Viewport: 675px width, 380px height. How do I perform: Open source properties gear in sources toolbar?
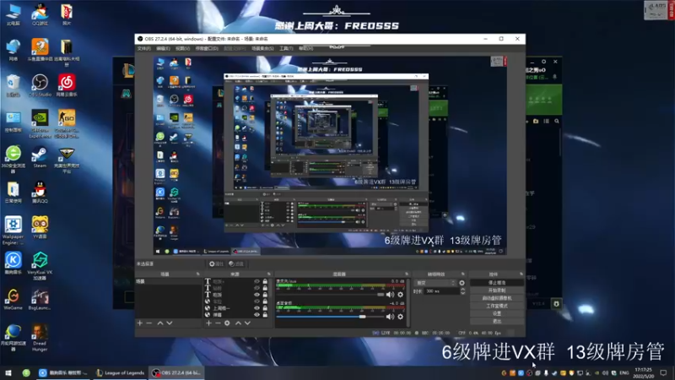227,323
